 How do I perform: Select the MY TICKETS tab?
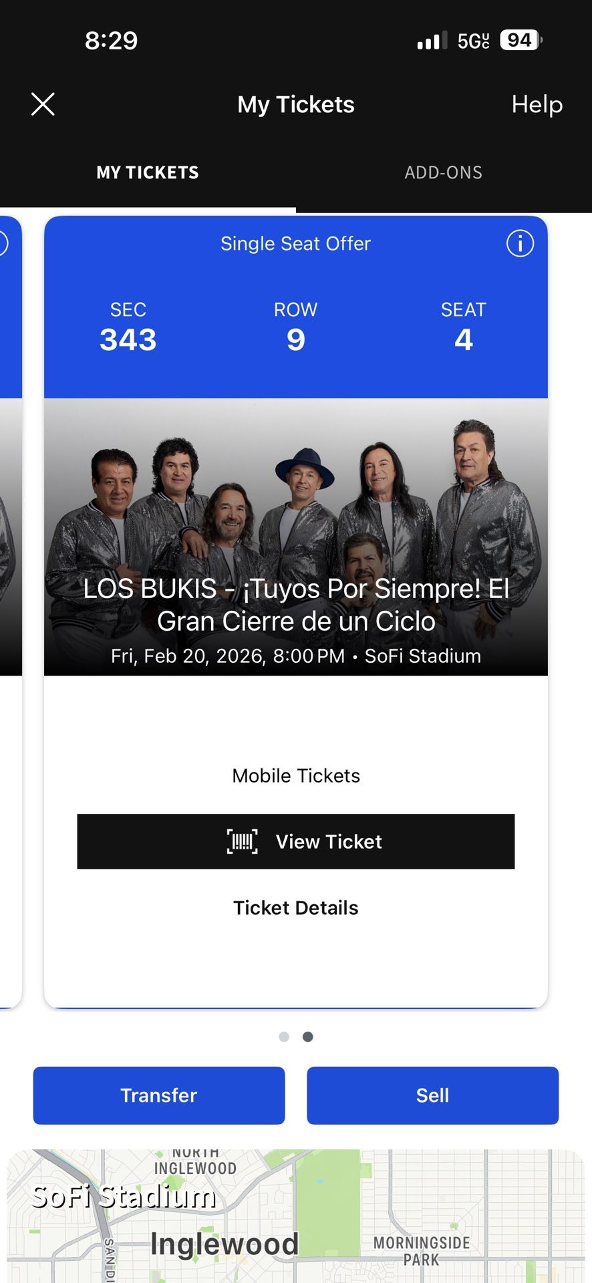[147, 172]
